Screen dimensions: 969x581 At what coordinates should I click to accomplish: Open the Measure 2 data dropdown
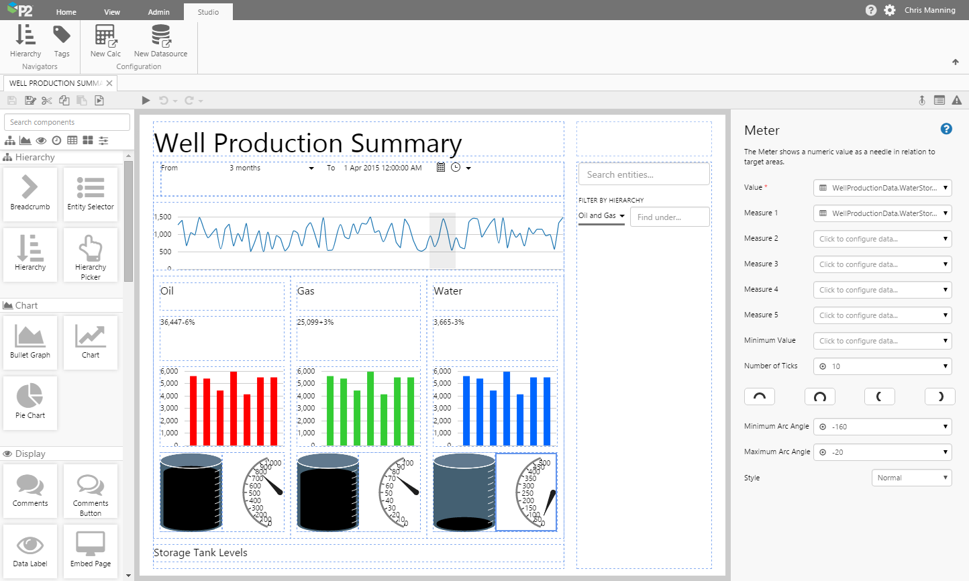[882, 239]
